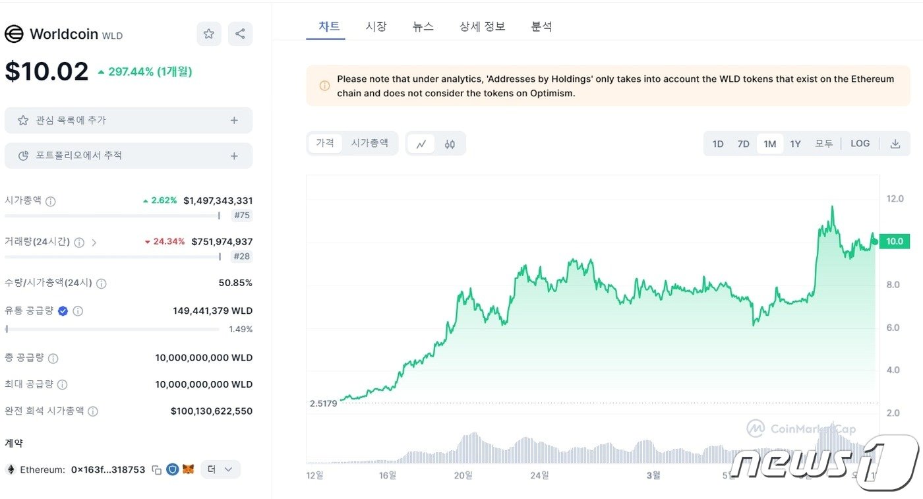Click the 3월 date axis label
The width and height of the screenshot is (923, 499).
[653, 475]
